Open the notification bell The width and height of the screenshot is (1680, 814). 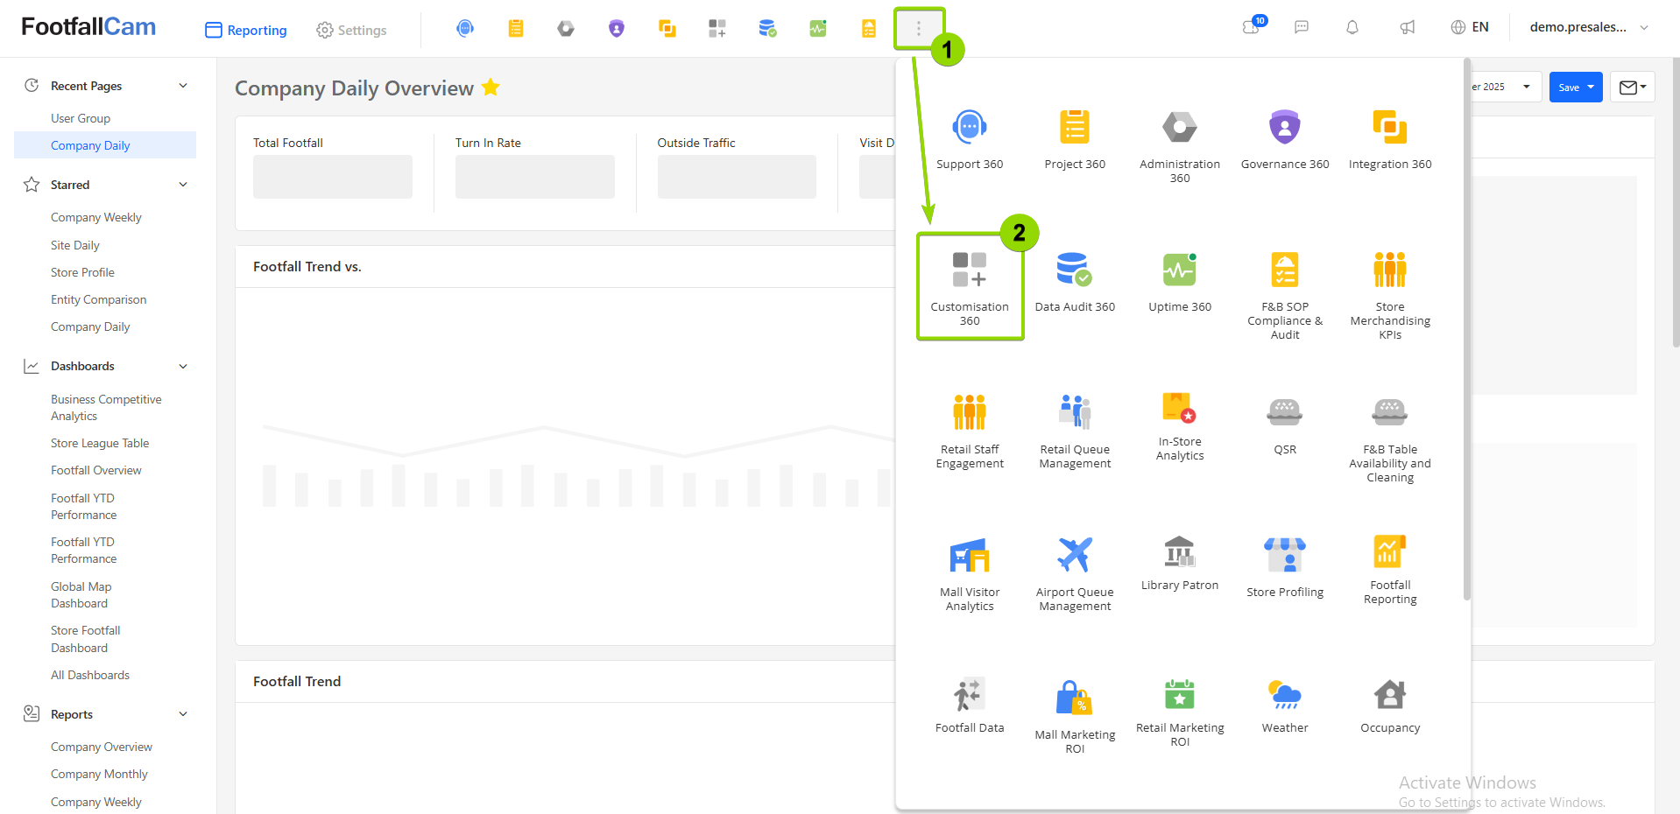point(1352,27)
